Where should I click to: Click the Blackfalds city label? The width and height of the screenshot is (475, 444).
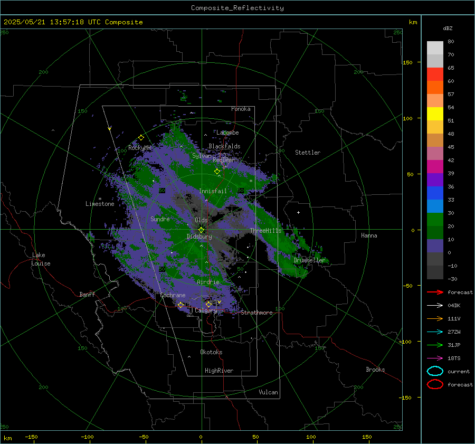pyautogui.click(x=224, y=146)
